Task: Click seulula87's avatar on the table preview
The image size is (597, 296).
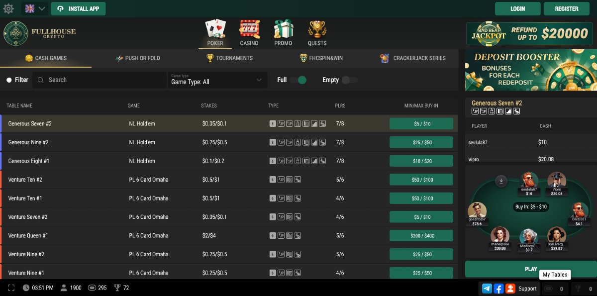Action: pyautogui.click(x=529, y=180)
